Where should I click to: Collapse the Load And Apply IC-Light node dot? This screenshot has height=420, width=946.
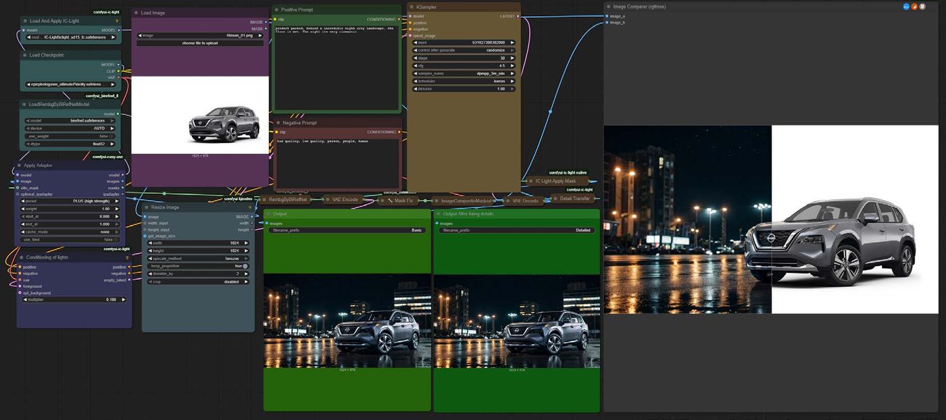pyautogui.click(x=25, y=21)
